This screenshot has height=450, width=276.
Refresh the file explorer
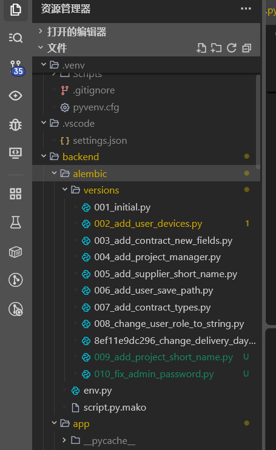point(232,48)
